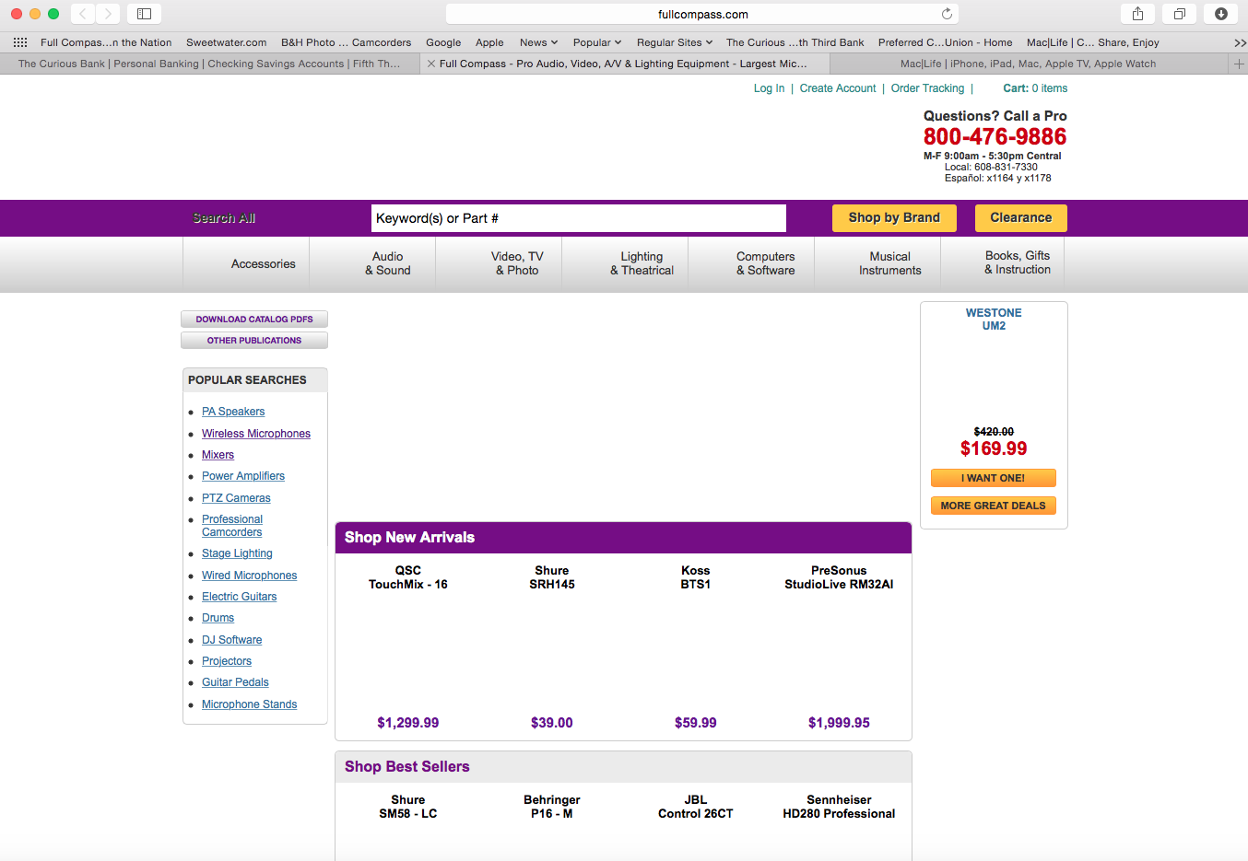Click the fullcompass.com address bar
Image resolution: width=1248 pixels, height=861 pixels.
click(x=702, y=14)
